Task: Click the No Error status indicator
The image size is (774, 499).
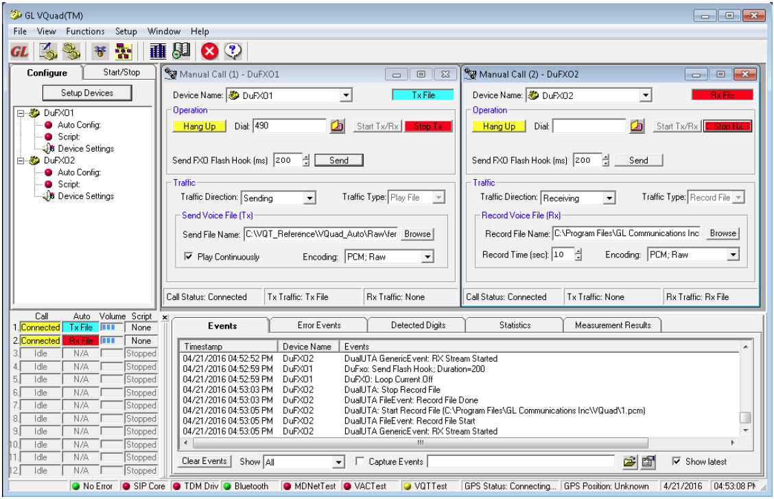Action: 93,486
